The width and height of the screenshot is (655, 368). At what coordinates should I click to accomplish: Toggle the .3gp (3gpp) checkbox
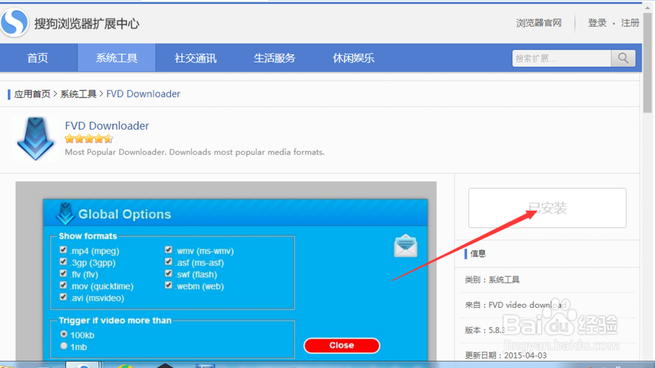(x=63, y=261)
